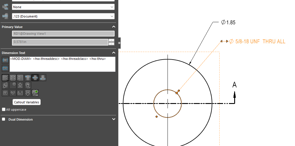
Task: Increment the 0.5781in value with up arrow
Action: pyautogui.click(x=111, y=41)
